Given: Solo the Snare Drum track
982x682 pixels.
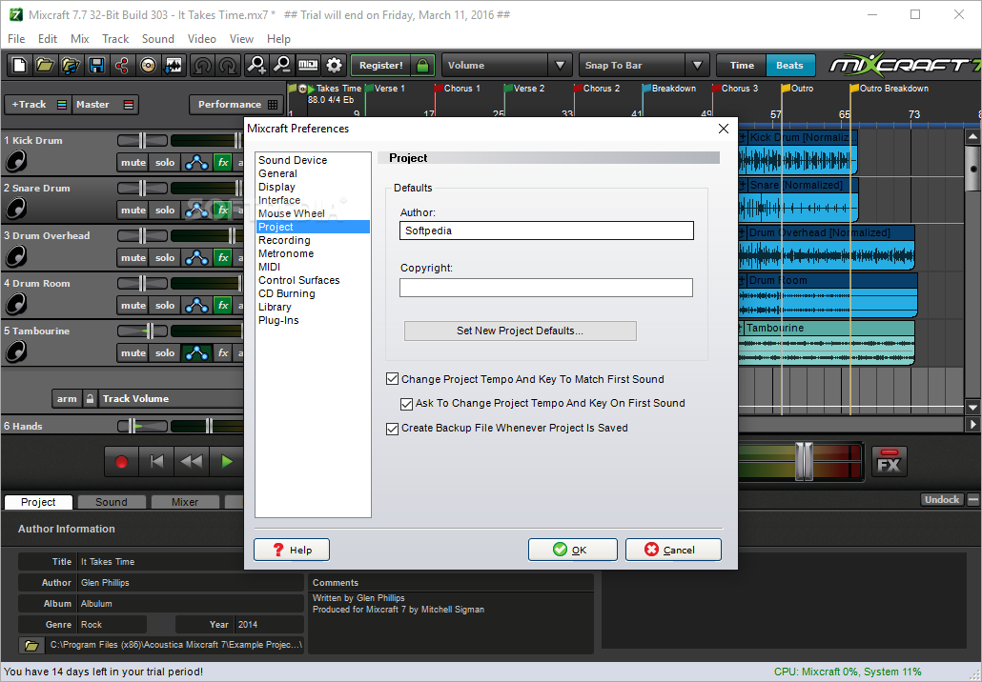Looking at the screenshot, I should tap(165, 211).
